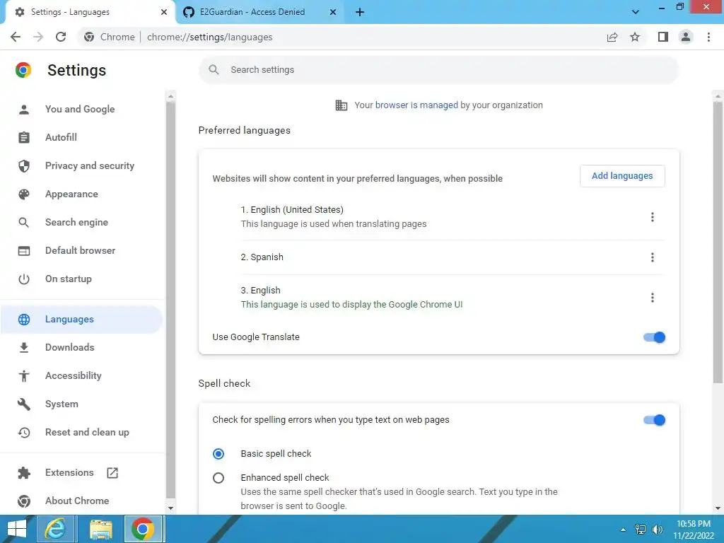724x543 pixels.
Task: Open Chrome's three-dot main menu
Action: click(708, 37)
